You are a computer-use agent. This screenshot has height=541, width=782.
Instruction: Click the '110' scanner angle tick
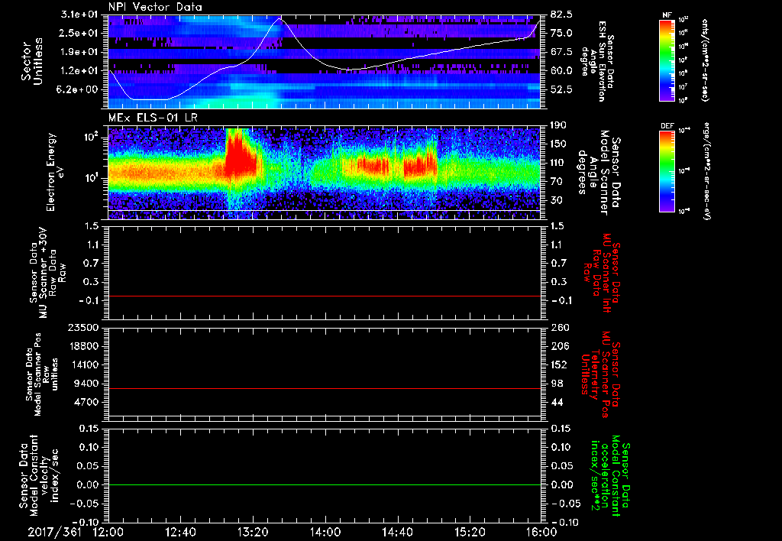pyautogui.click(x=558, y=163)
